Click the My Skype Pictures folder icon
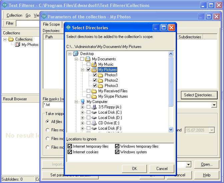 click(94, 96)
